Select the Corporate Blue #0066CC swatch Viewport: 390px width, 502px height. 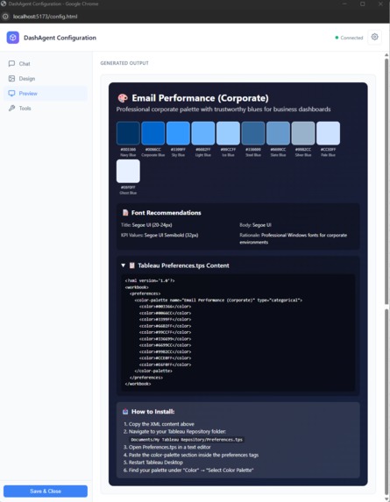pos(153,133)
